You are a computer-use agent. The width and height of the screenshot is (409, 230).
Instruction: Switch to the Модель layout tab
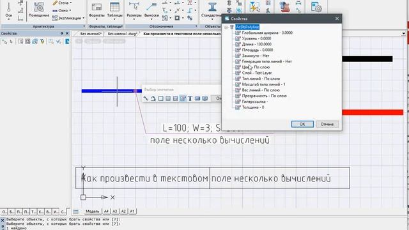pyautogui.click(x=92, y=211)
